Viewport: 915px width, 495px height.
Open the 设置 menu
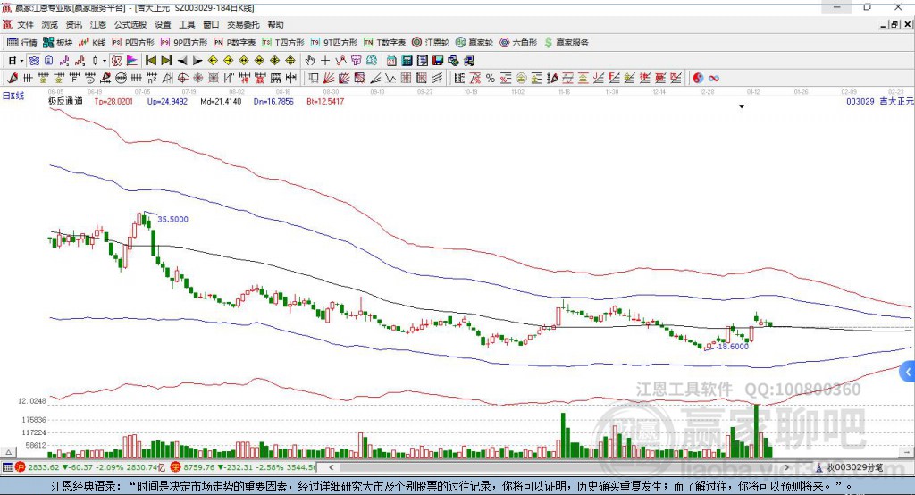(x=163, y=24)
